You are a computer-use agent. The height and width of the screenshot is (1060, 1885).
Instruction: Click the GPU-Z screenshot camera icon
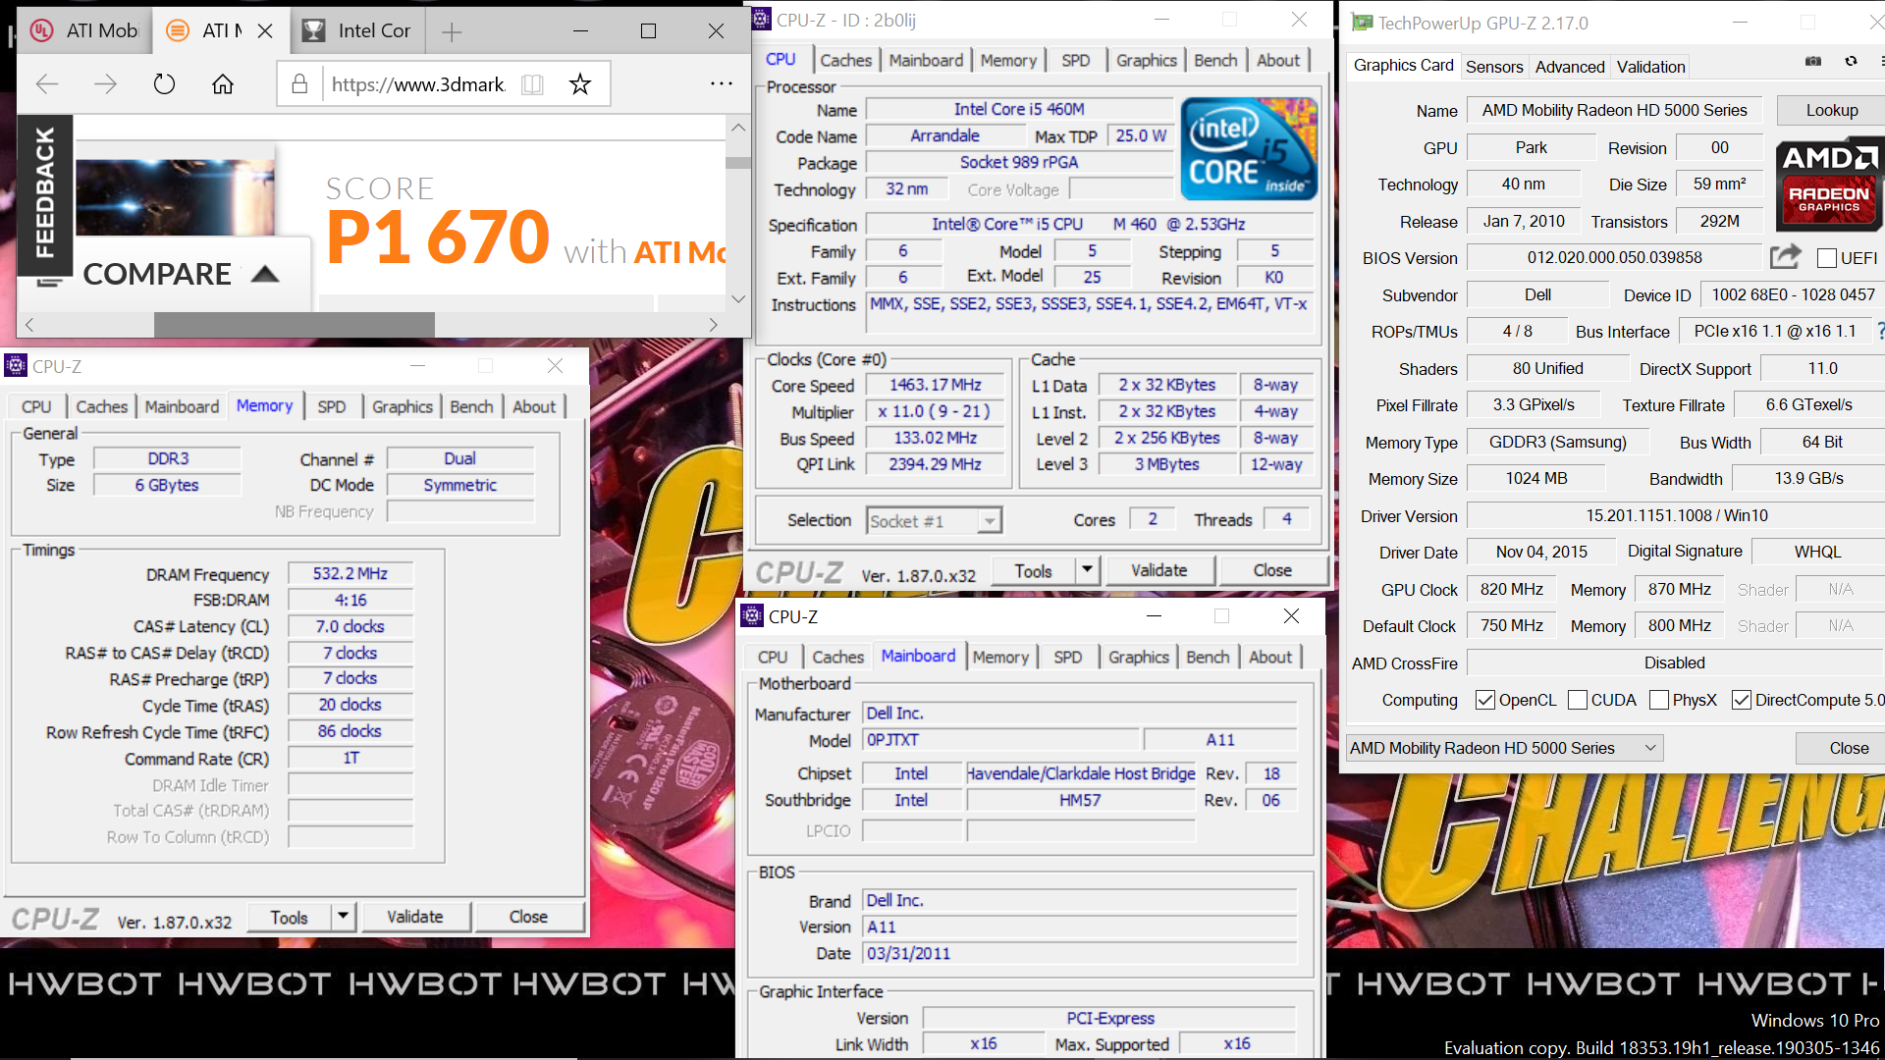coord(1813,61)
